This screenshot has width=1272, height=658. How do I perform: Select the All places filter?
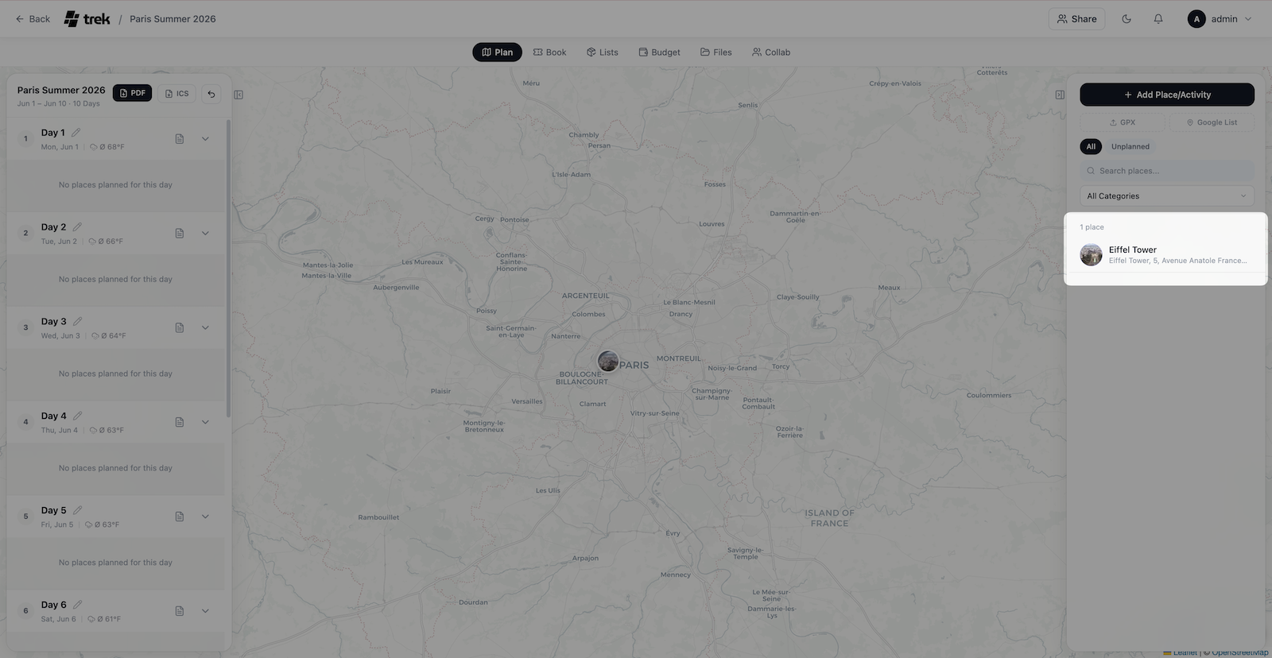1091,146
